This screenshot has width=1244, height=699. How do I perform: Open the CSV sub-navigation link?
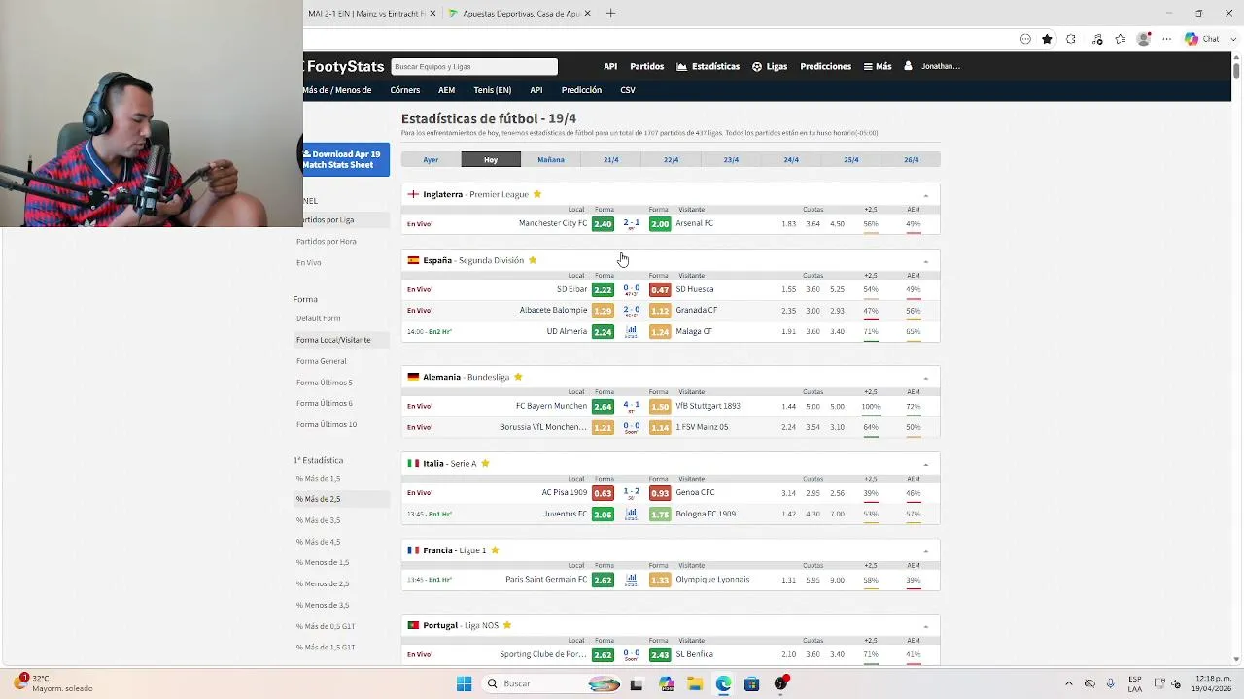[628, 90]
